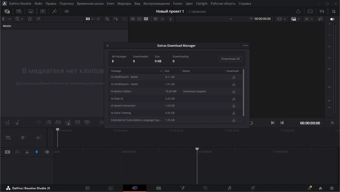Open the Extras Download Manager options menu
Image resolution: width=340 pixels, height=192 pixels.
(245, 46)
